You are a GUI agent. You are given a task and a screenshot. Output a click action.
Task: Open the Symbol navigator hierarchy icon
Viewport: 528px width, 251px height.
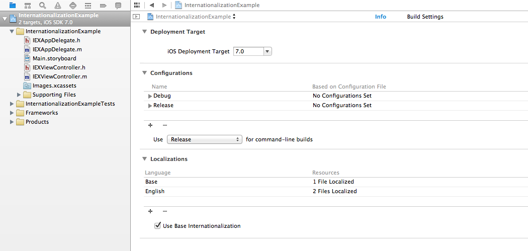(28, 6)
